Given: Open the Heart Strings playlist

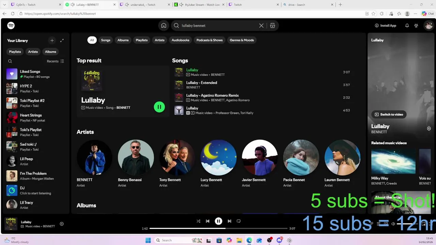Looking at the screenshot, I should 36,118.
